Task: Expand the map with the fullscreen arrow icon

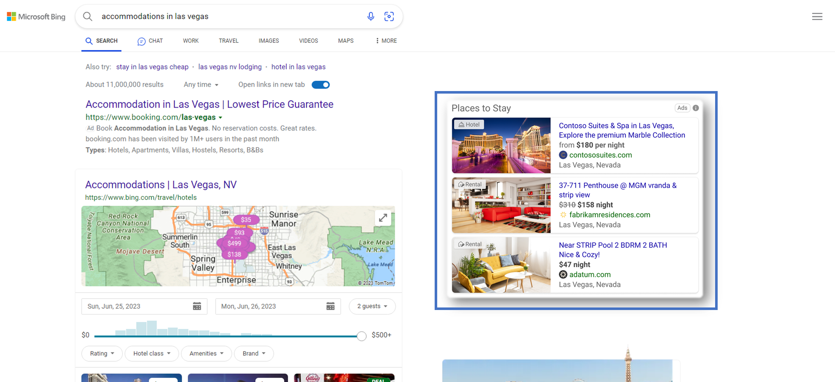Action: point(383,217)
